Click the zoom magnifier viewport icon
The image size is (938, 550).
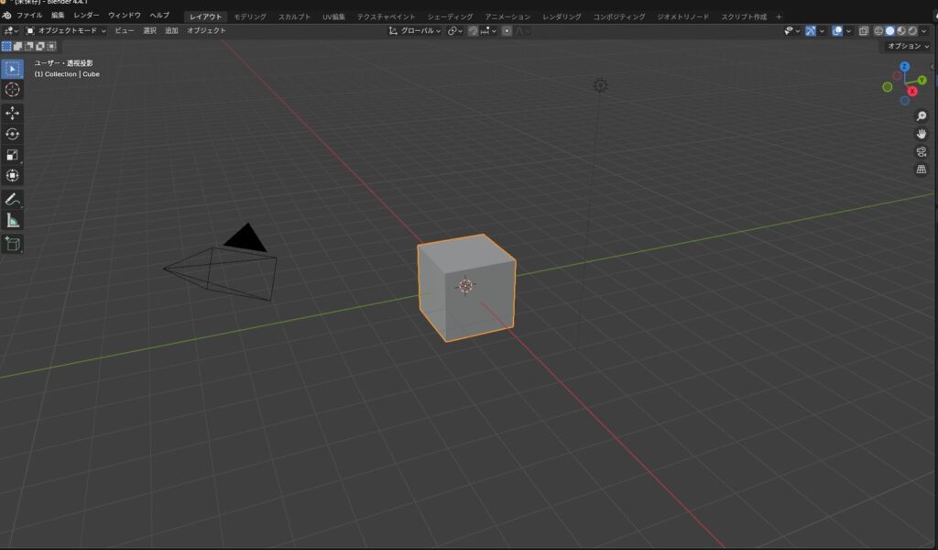pyautogui.click(x=922, y=116)
